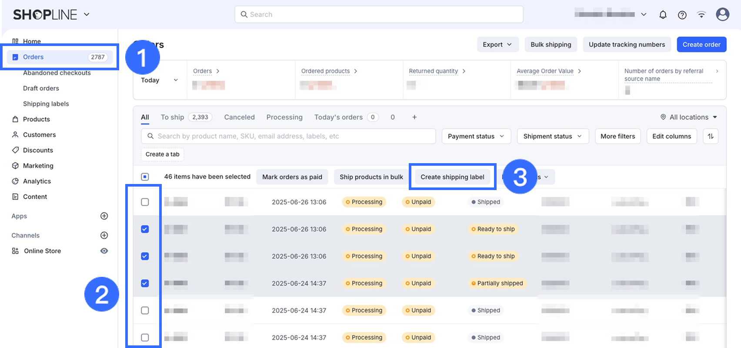Switch to the To ship tab
This screenshot has height=348, width=741.
pyautogui.click(x=173, y=117)
